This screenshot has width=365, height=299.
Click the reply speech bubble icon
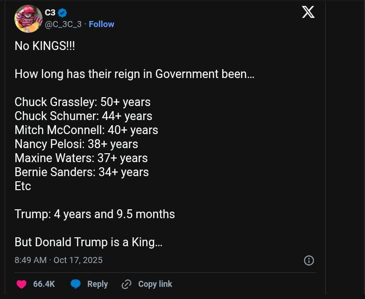(76, 284)
